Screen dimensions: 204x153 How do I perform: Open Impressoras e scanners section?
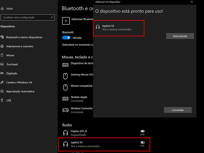(x=20, y=46)
